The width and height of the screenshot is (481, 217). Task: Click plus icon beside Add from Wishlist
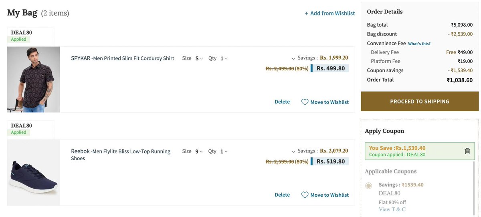(307, 14)
